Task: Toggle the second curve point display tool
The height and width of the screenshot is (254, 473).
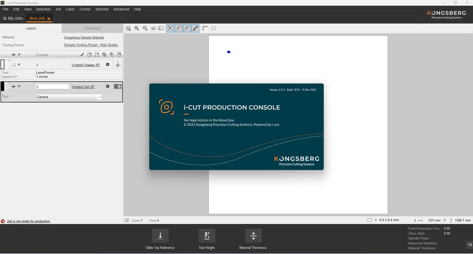Action: pos(179,29)
